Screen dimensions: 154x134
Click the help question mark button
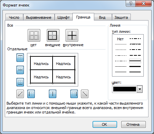pyautogui.click(x=131, y=3)
